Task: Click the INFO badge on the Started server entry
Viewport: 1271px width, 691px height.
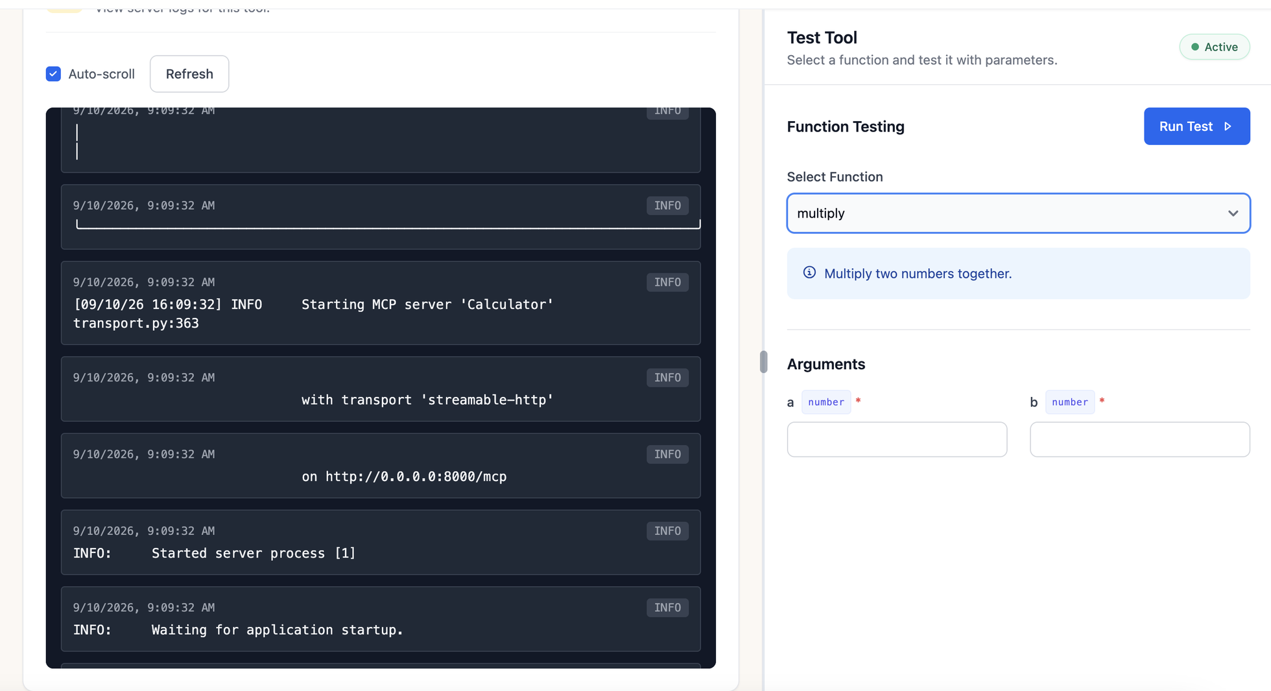Action: 667,531
